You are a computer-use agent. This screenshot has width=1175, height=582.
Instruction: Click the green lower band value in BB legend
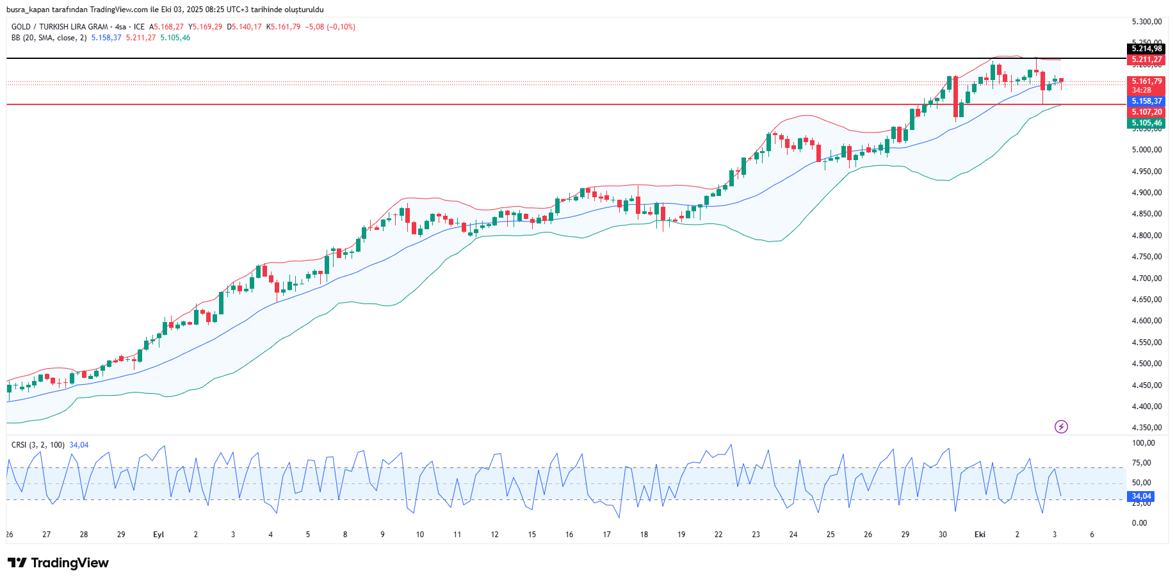[175, 38]
